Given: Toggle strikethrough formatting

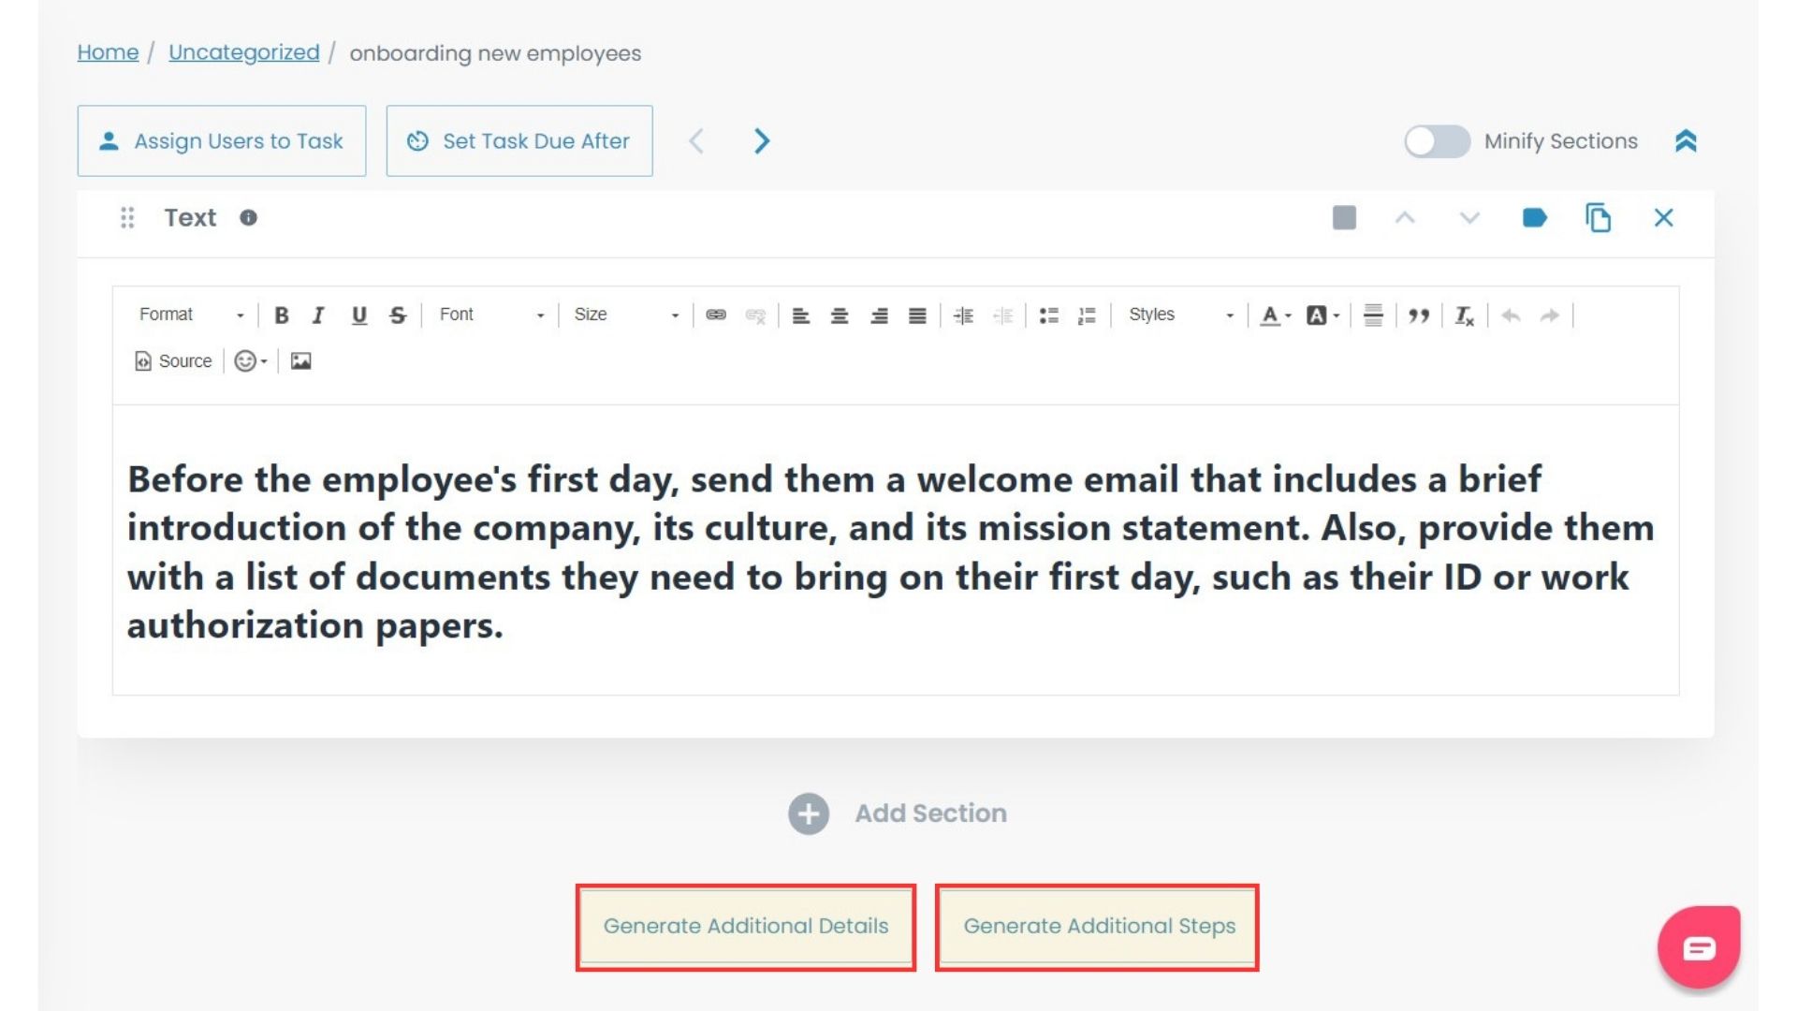Looking at the screenshot, I should [x=397, y=315].
